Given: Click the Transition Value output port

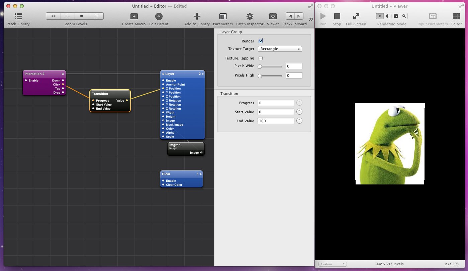Looking at the screenshot, I should (127, 101).
